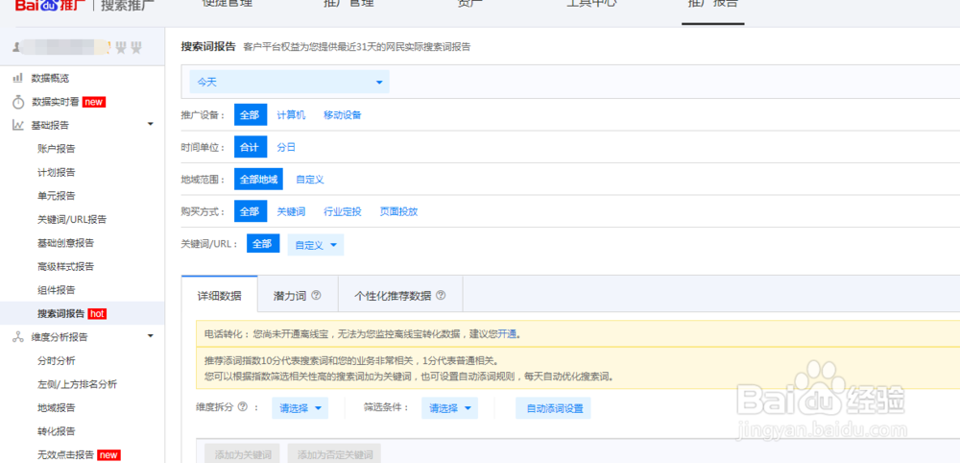Click the Baidu 推广 logo

point(50,6)
